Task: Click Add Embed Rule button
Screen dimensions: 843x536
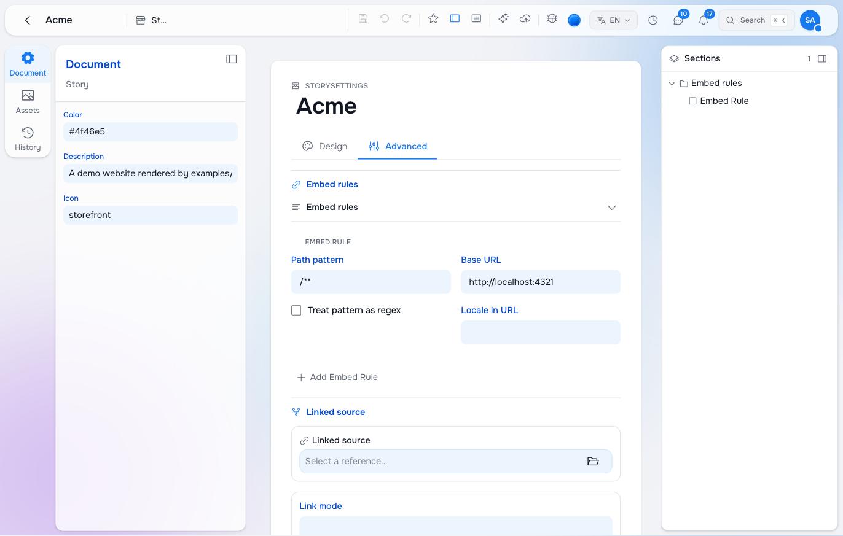Action: (x=337, y=377)
